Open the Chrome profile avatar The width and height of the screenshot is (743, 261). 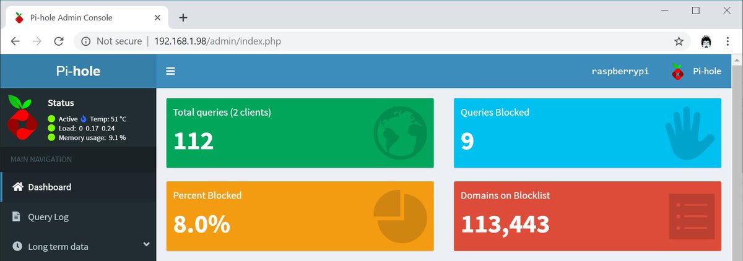(706, 41)
